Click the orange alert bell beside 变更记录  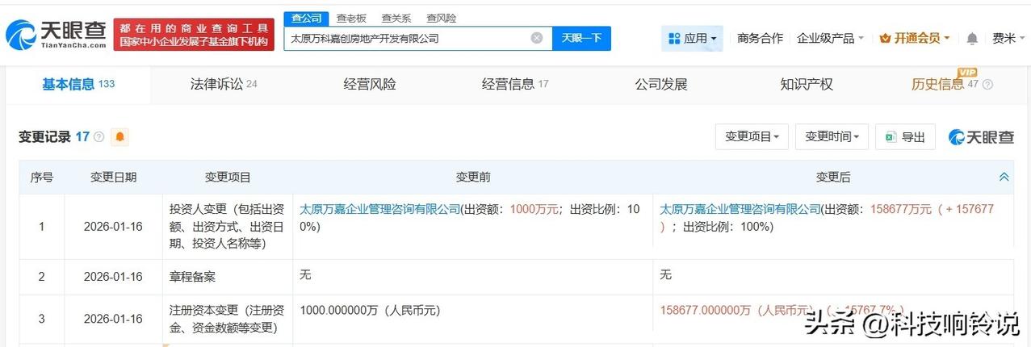tap(119, 137)
